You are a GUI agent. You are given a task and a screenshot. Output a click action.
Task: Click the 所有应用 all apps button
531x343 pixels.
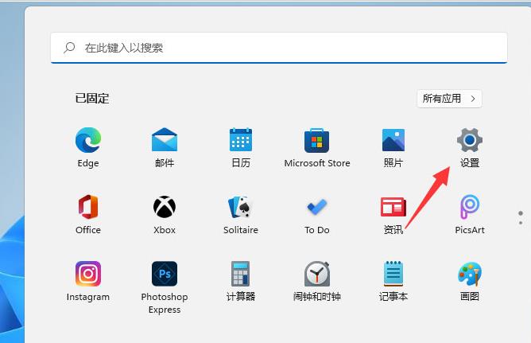point(449,99)
